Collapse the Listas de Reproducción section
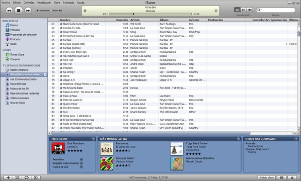This screenshot has width=301, height=181. pos(4,65)
